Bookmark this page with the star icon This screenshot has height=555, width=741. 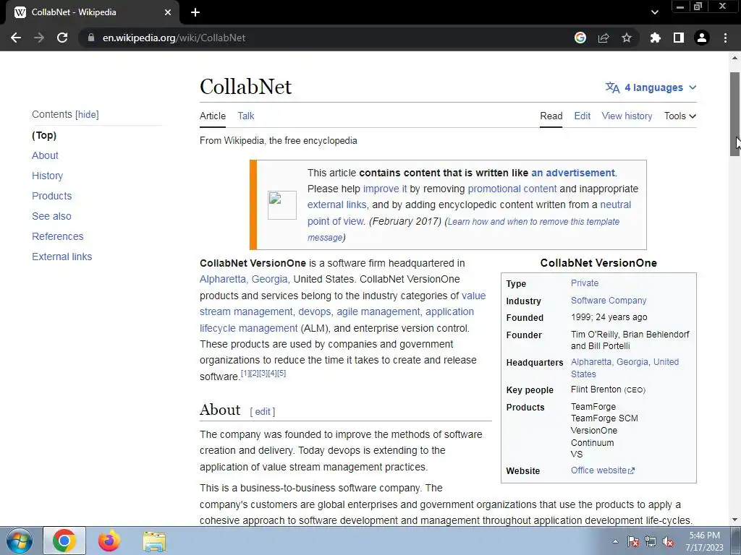[x=626, y=38]
